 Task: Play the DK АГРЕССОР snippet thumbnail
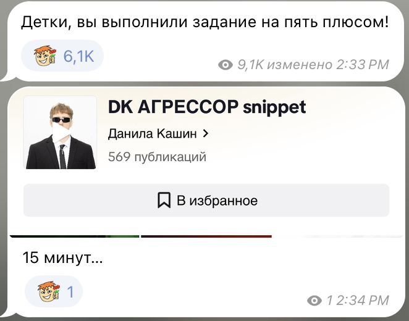click(61, 133)
